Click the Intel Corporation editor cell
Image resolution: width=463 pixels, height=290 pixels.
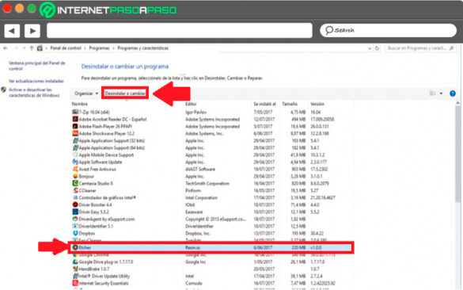point(201,197)
